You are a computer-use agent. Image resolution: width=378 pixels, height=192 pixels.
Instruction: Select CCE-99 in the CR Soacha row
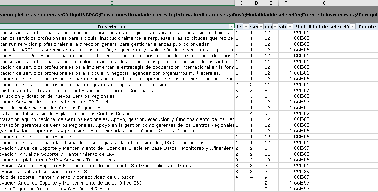click(x=324, y=102)
